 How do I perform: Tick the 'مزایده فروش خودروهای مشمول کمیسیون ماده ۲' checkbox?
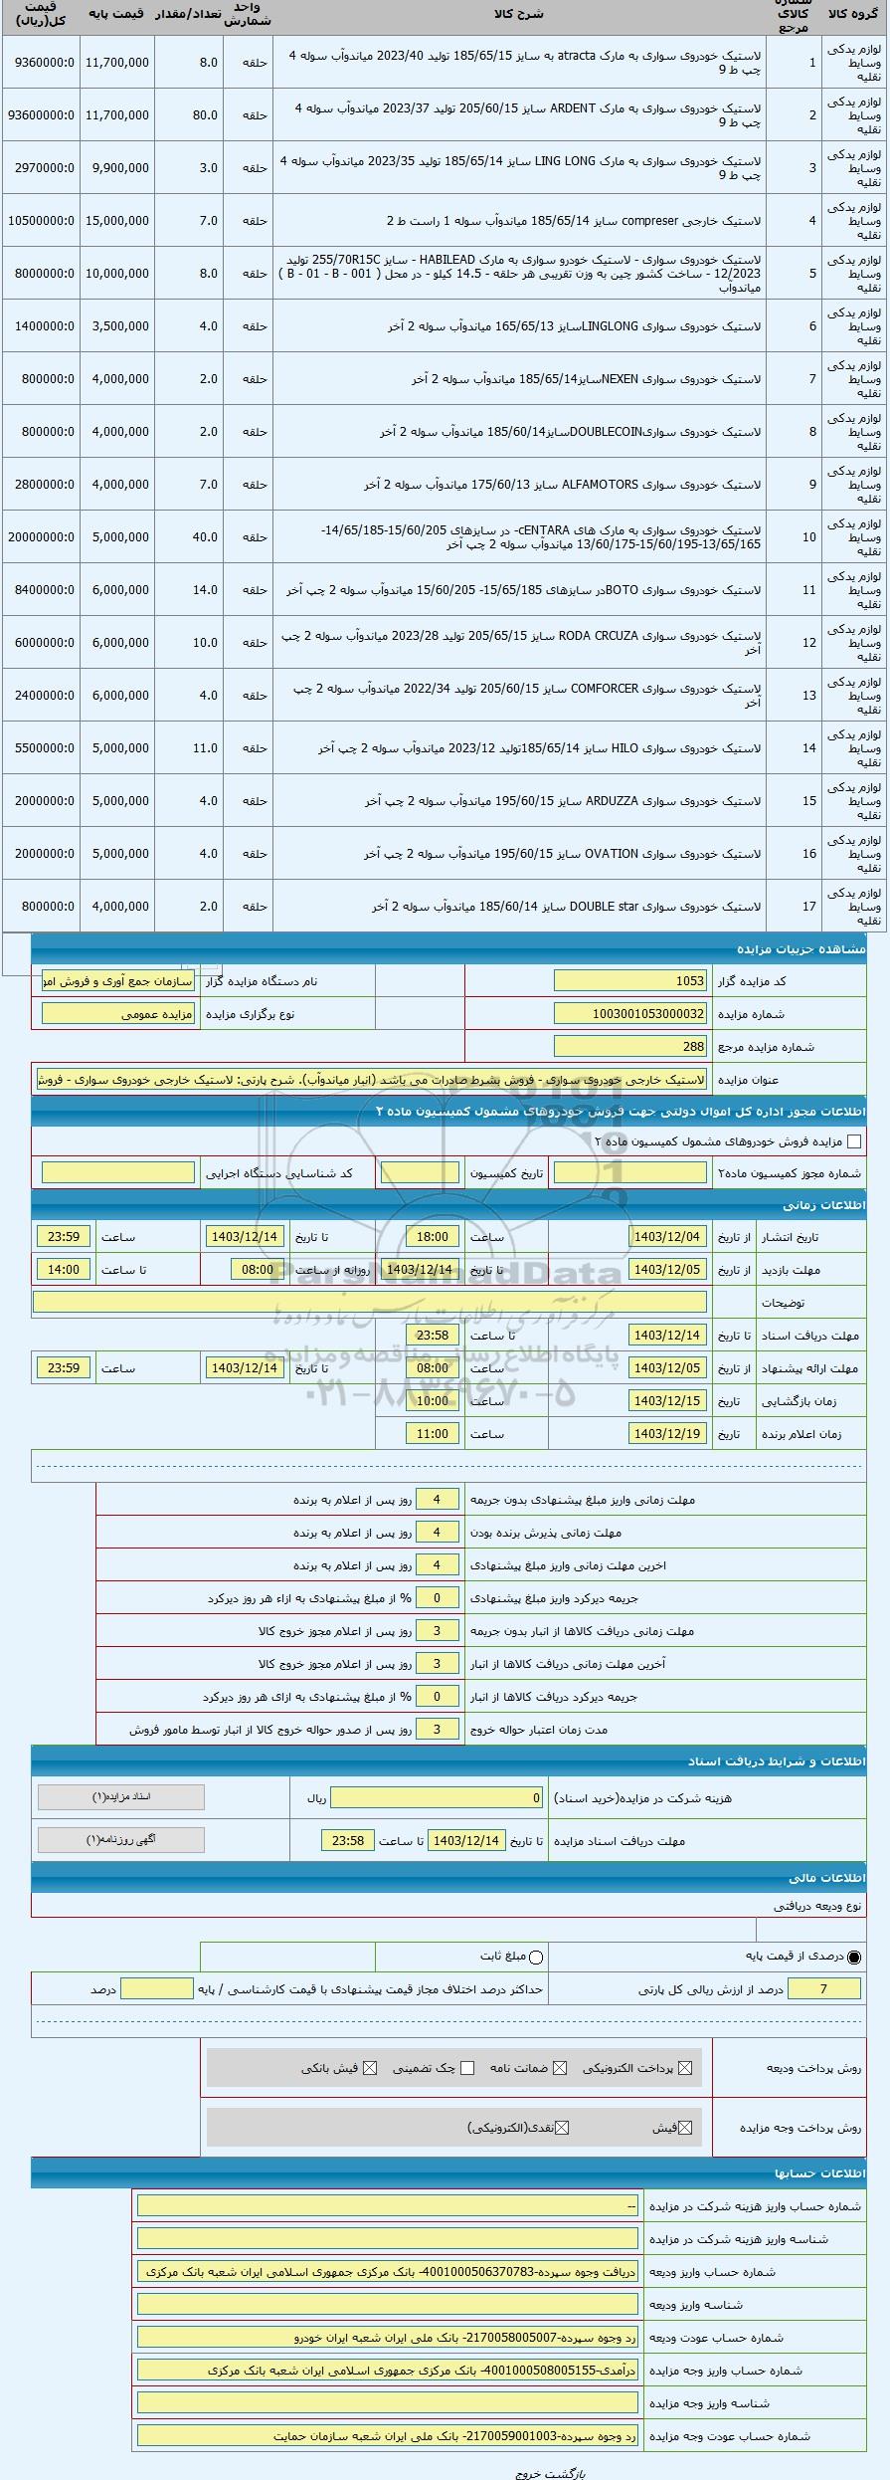(x=853, y=1141)
